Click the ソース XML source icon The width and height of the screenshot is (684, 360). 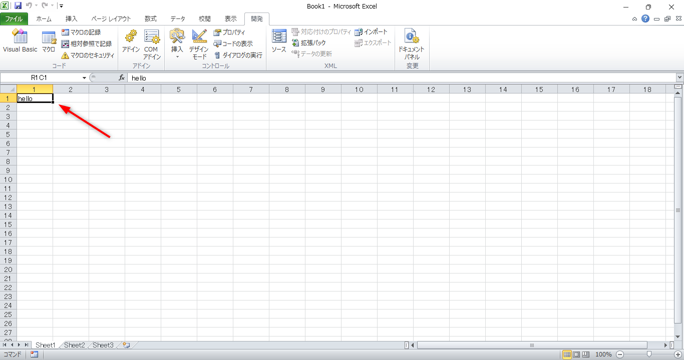(x=279, y=41)
